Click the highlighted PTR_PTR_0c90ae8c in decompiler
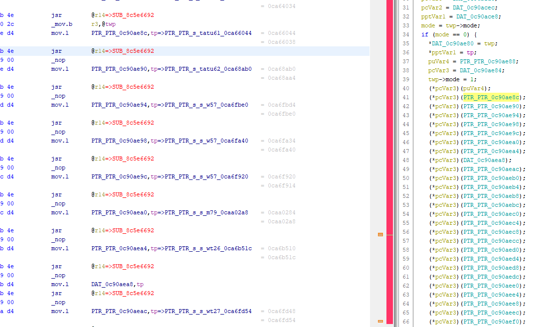The width and height of the screenshot is (552, 327). [x=491, y=97]
